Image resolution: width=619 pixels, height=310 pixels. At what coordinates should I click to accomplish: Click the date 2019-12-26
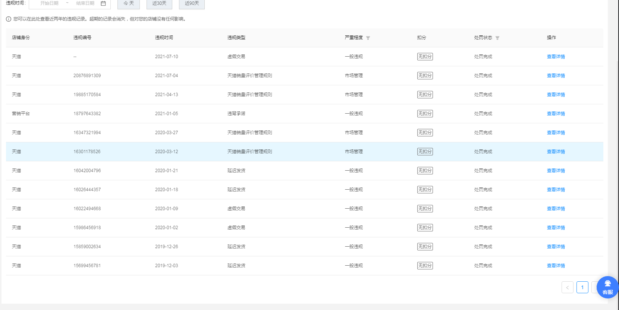pos(166,247)
